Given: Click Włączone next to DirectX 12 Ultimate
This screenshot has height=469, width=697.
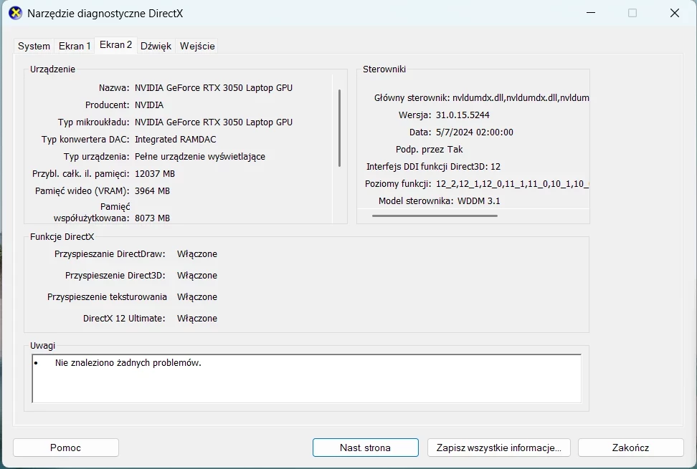Looking at the screenshot, I should click(x=197, y=319).
